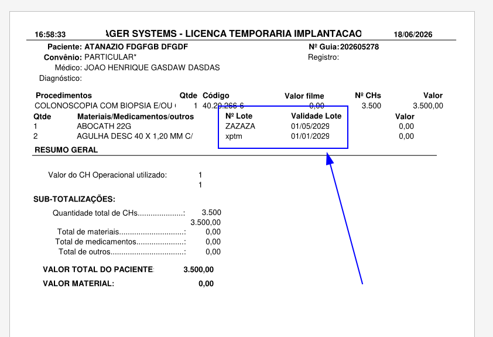The width and height of the screenshot is (493, 337).
Task: Click the Diagnóstico label
Action: click(x=60, y=79)
